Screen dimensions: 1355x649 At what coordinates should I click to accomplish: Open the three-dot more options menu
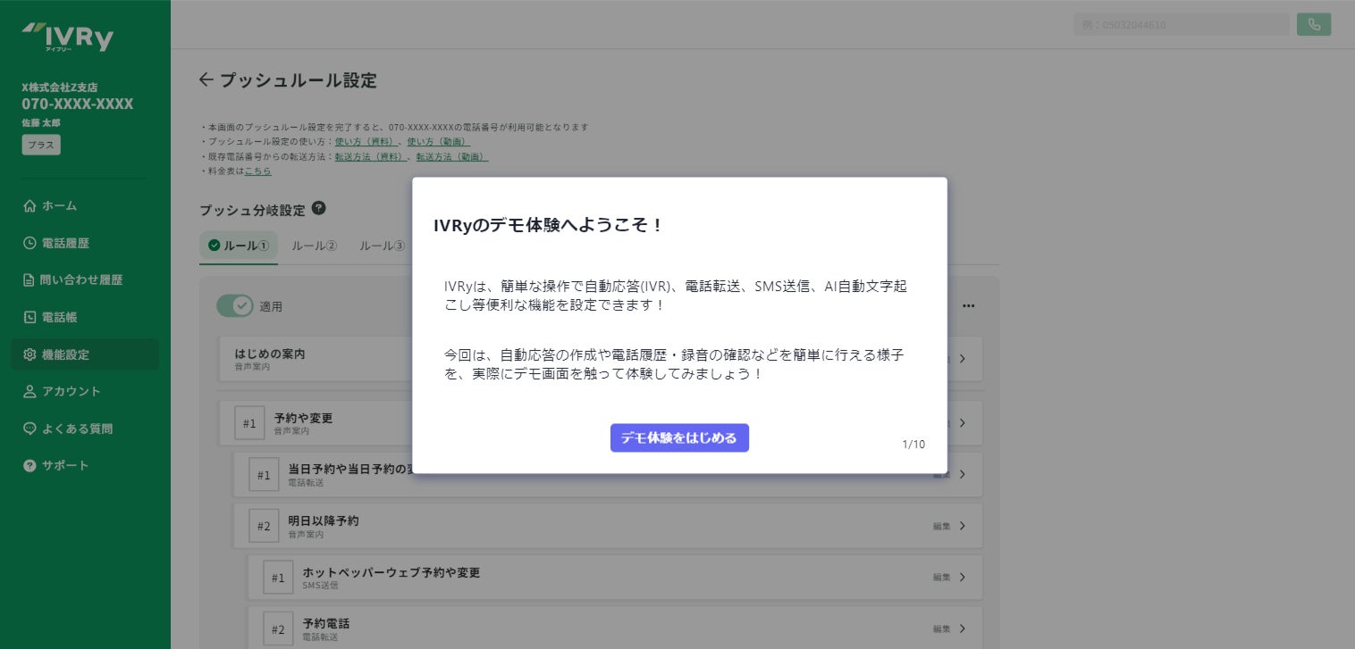[968, 305]
